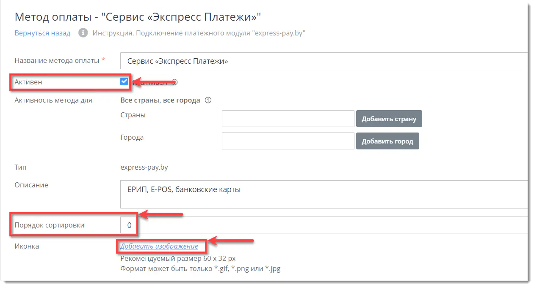Click the "Добавить страну" button

point(389,118)
